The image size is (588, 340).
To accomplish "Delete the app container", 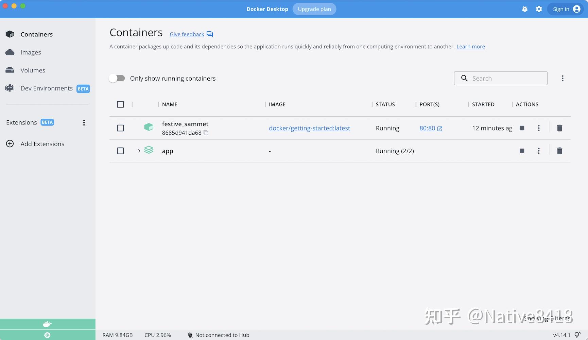I will pos(559,151).
